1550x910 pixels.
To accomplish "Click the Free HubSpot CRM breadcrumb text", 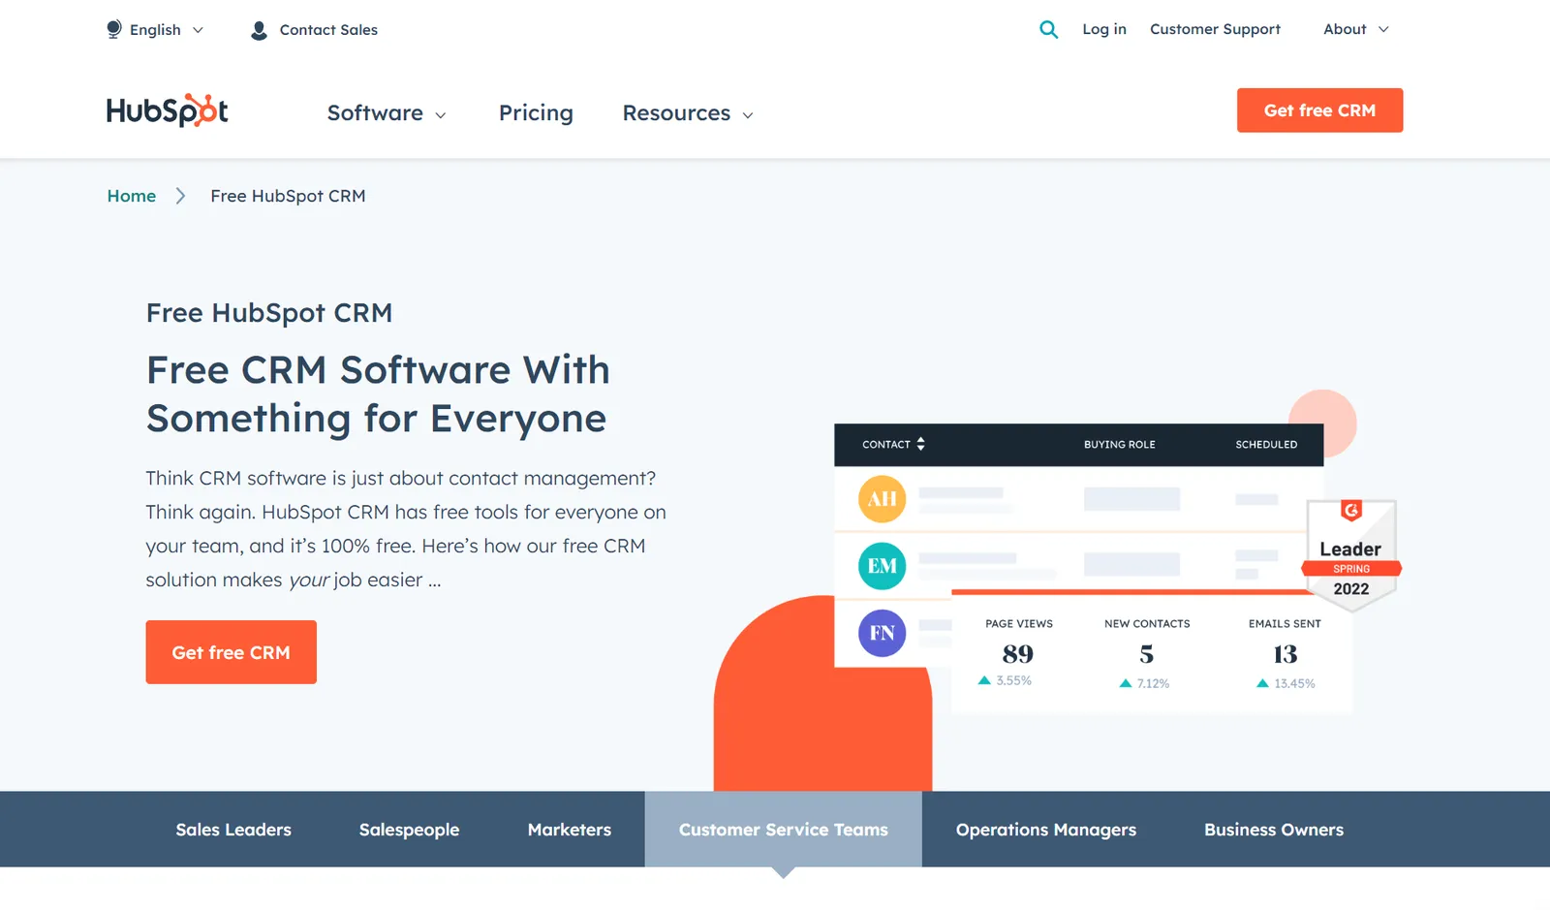I will [288, 196].
